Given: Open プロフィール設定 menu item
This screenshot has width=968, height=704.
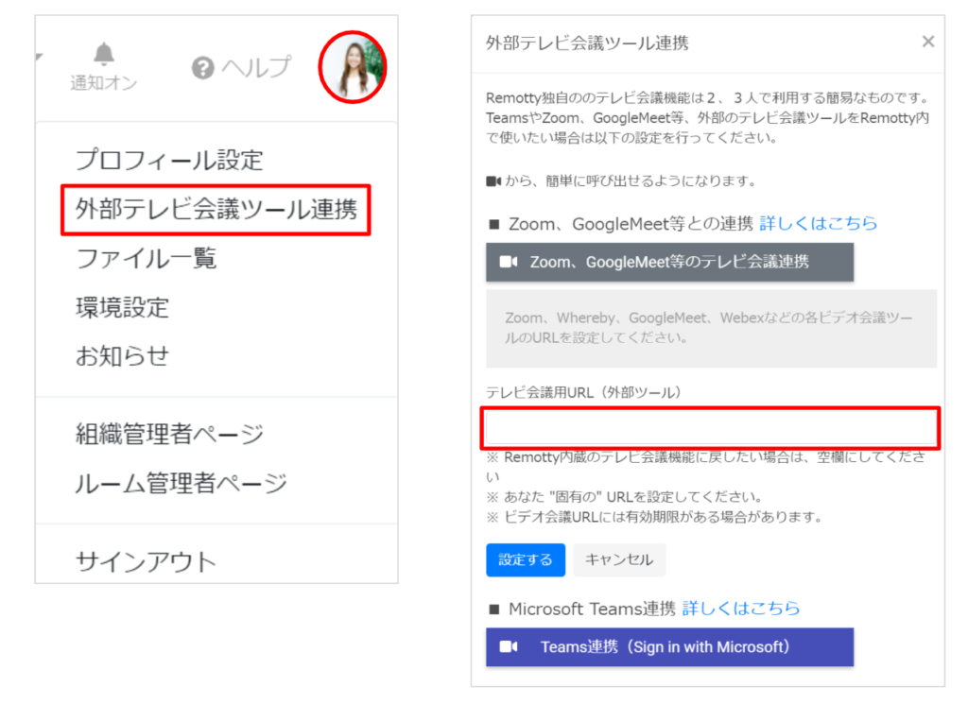Looking at the screenshot, I should pos(169,160).
